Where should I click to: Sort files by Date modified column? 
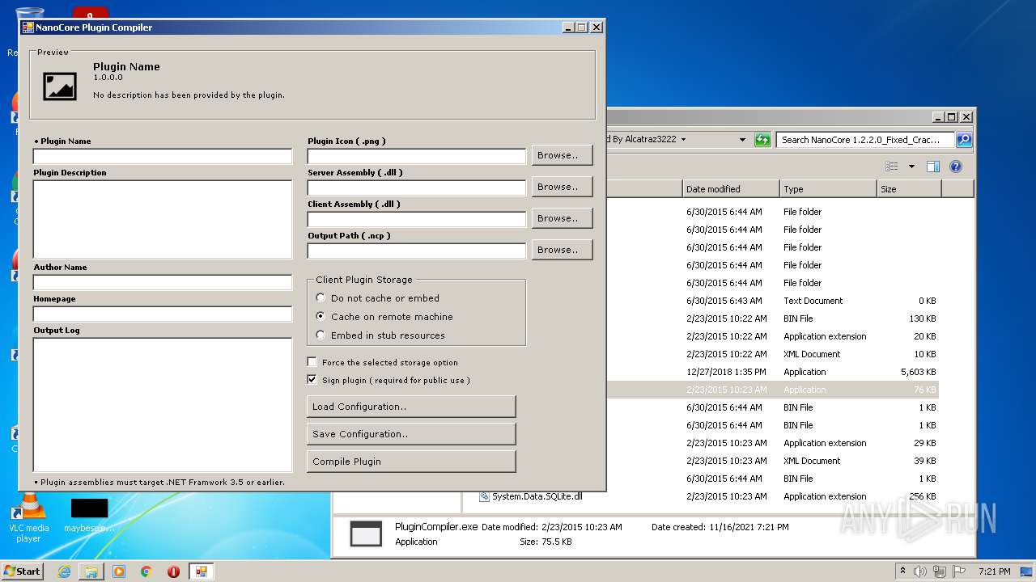(731, 188)
